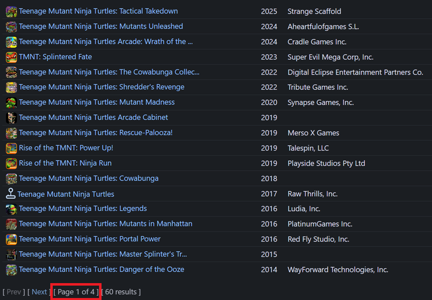Screen dimensions: 432x300
Task: Click the 2014 year in Danger of the Ooze row
Action: click(269, 270)
